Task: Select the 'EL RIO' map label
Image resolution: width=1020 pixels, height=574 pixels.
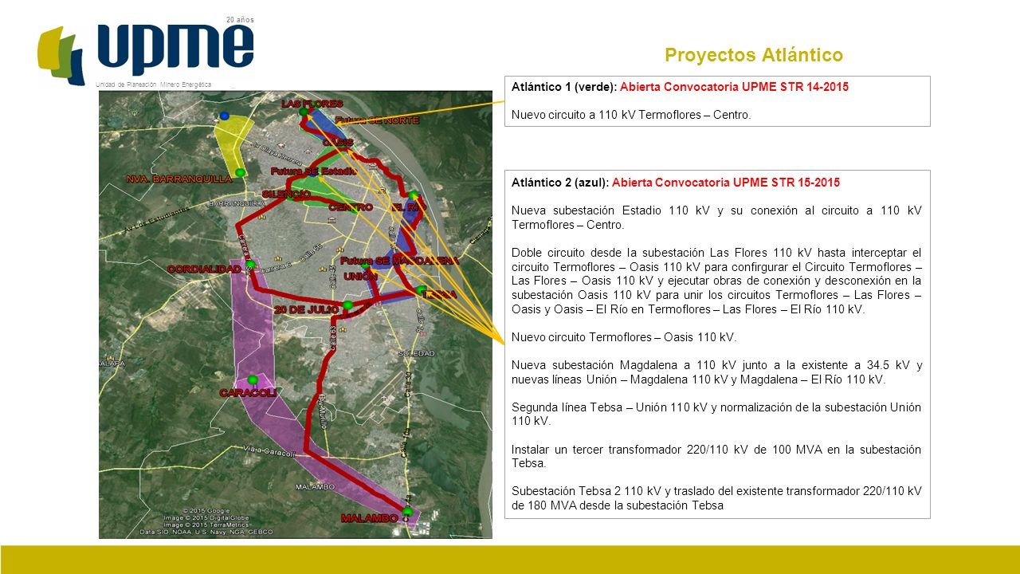Action: pyautogui.click(x=409, y=208)
